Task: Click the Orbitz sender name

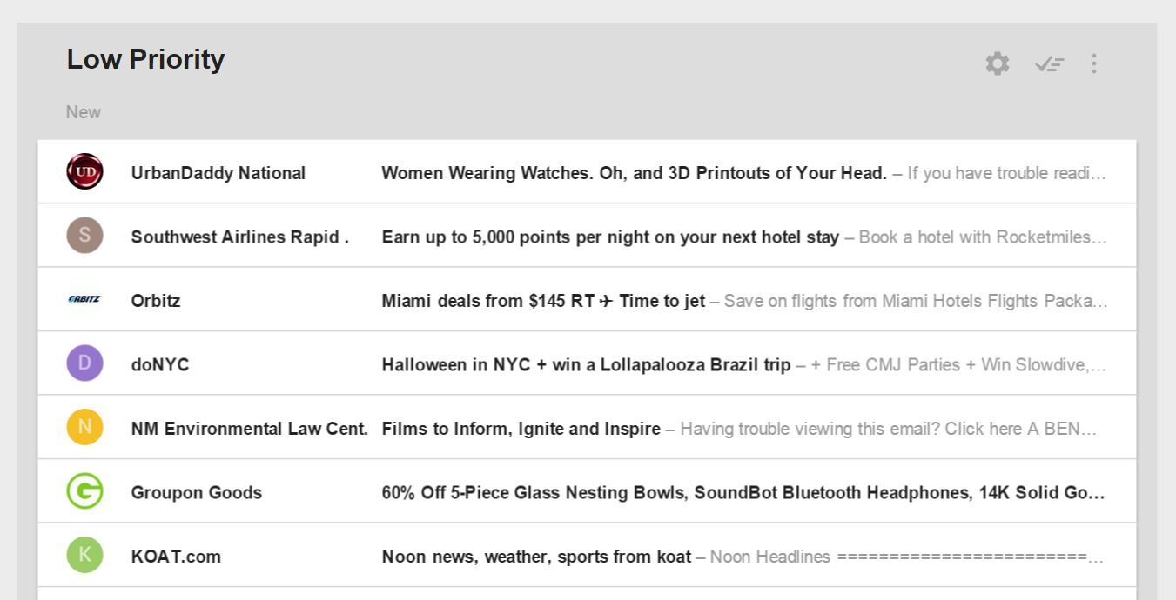Action: coord(156,301)
